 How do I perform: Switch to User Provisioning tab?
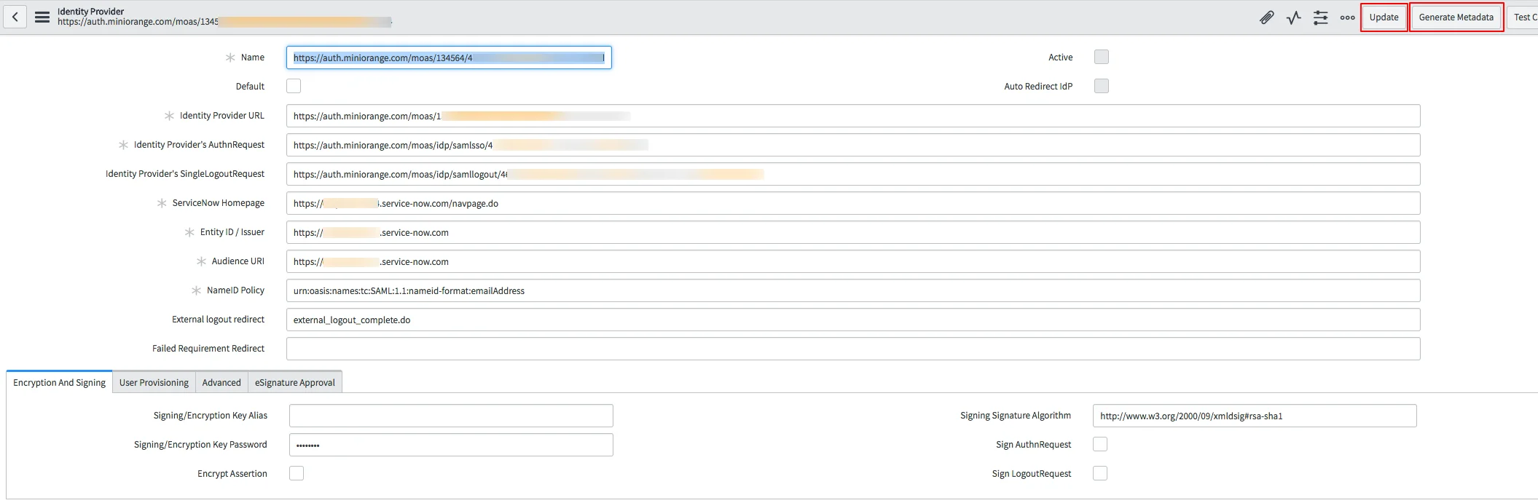coord(154,382)
